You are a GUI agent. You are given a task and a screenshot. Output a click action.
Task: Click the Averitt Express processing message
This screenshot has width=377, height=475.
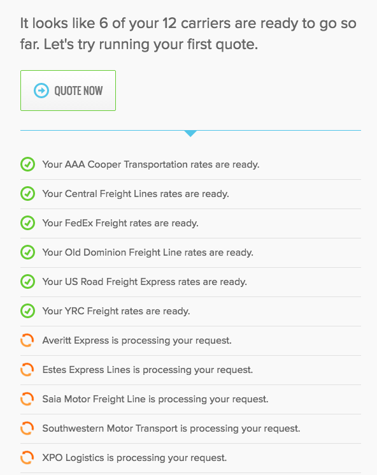click(137, 340)
